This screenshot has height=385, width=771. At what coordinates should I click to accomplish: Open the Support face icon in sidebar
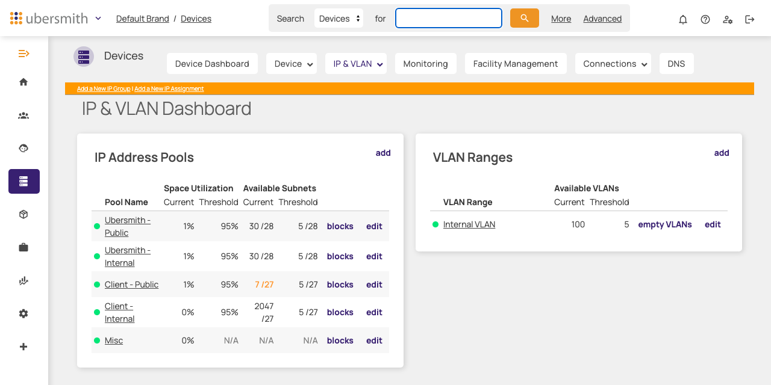click(x=23, y=148)
